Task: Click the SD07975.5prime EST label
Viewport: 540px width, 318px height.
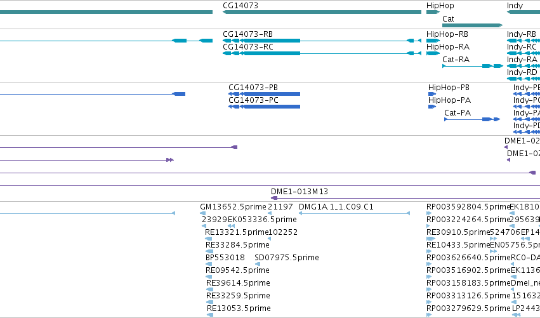Action: coord(287,258)
